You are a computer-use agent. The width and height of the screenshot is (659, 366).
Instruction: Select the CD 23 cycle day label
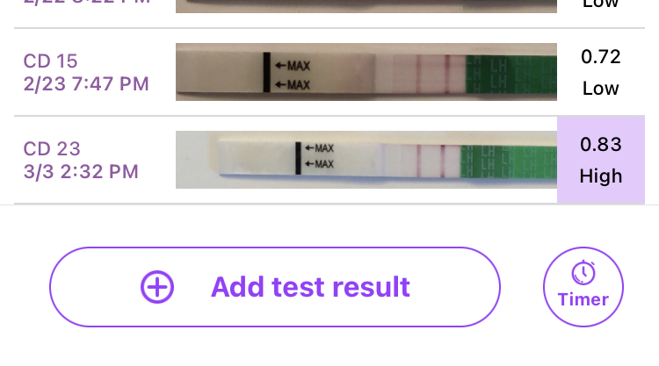[x=51, y=149]
